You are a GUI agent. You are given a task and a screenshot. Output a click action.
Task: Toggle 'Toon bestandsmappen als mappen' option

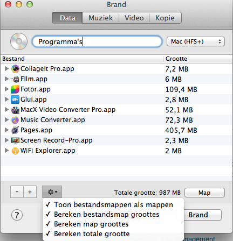pos(113,204)
